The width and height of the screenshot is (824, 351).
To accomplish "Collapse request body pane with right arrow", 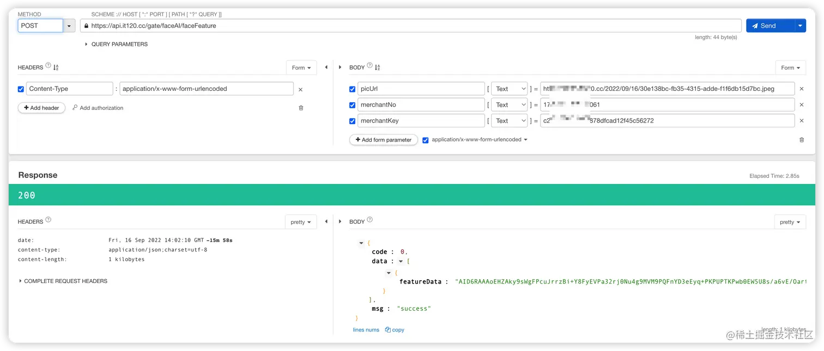I will [340, 67].
